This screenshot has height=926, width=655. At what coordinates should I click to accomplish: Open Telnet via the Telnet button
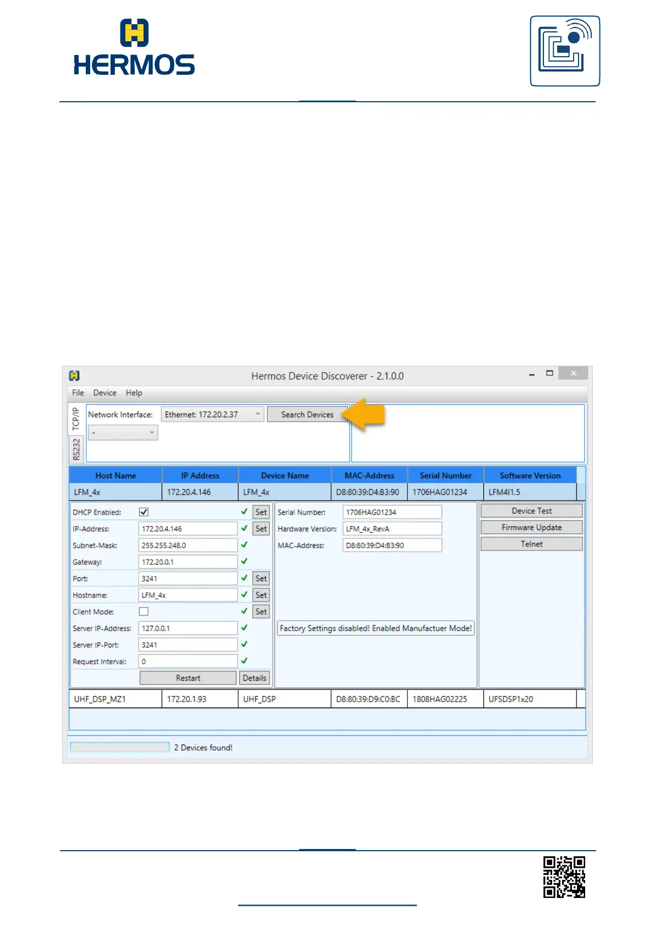click(532, 544)
